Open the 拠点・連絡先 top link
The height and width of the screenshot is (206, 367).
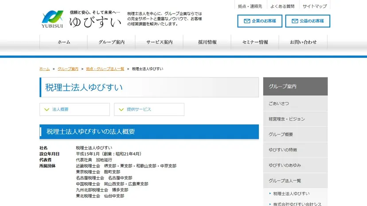250,6
